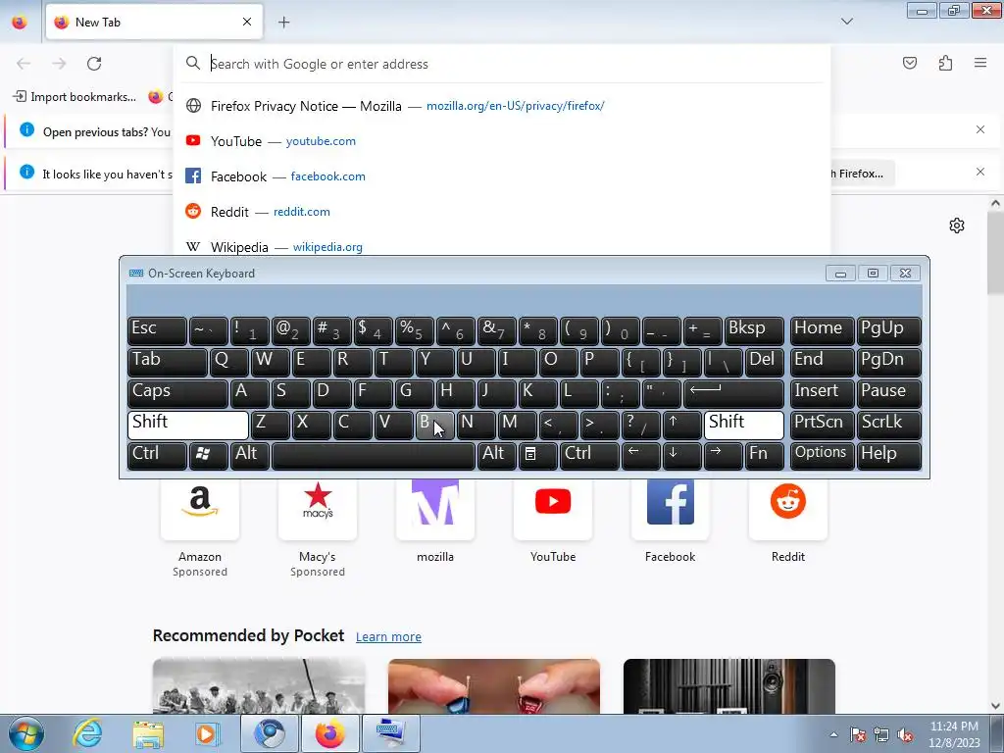This screenshot has width=1004, height=753.
Task: Open Windows Explorer folder in taskbar
Action: (x=147, y=733)
